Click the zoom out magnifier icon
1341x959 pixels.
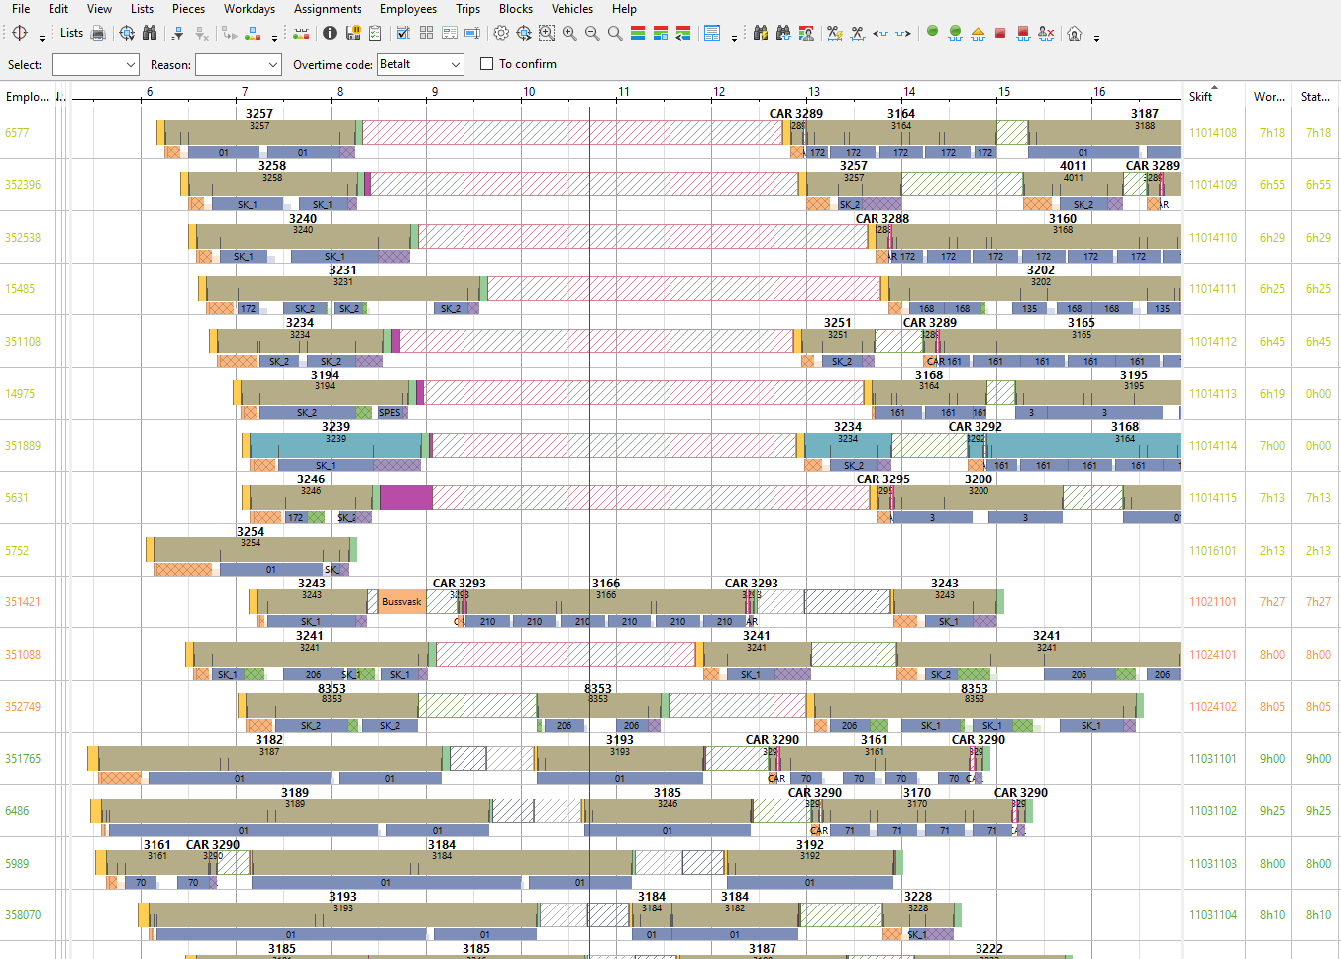(x=592, y=33)
